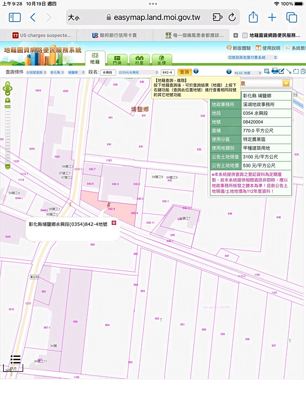306x408 pixels.
Task: Open the NLSC 地圖 basemap dropdown
Action: 248,73
